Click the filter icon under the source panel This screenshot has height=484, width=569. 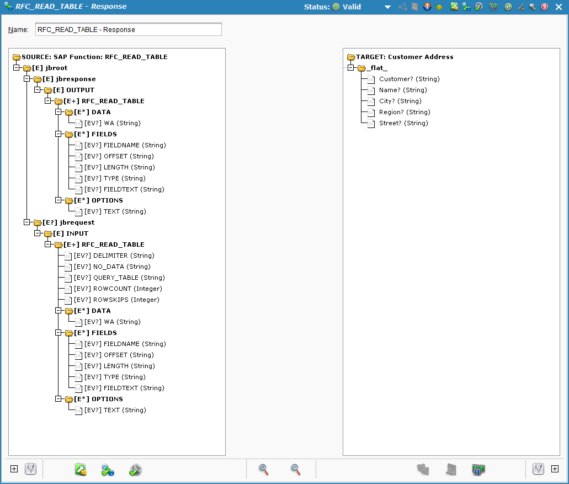click(30, 469)
